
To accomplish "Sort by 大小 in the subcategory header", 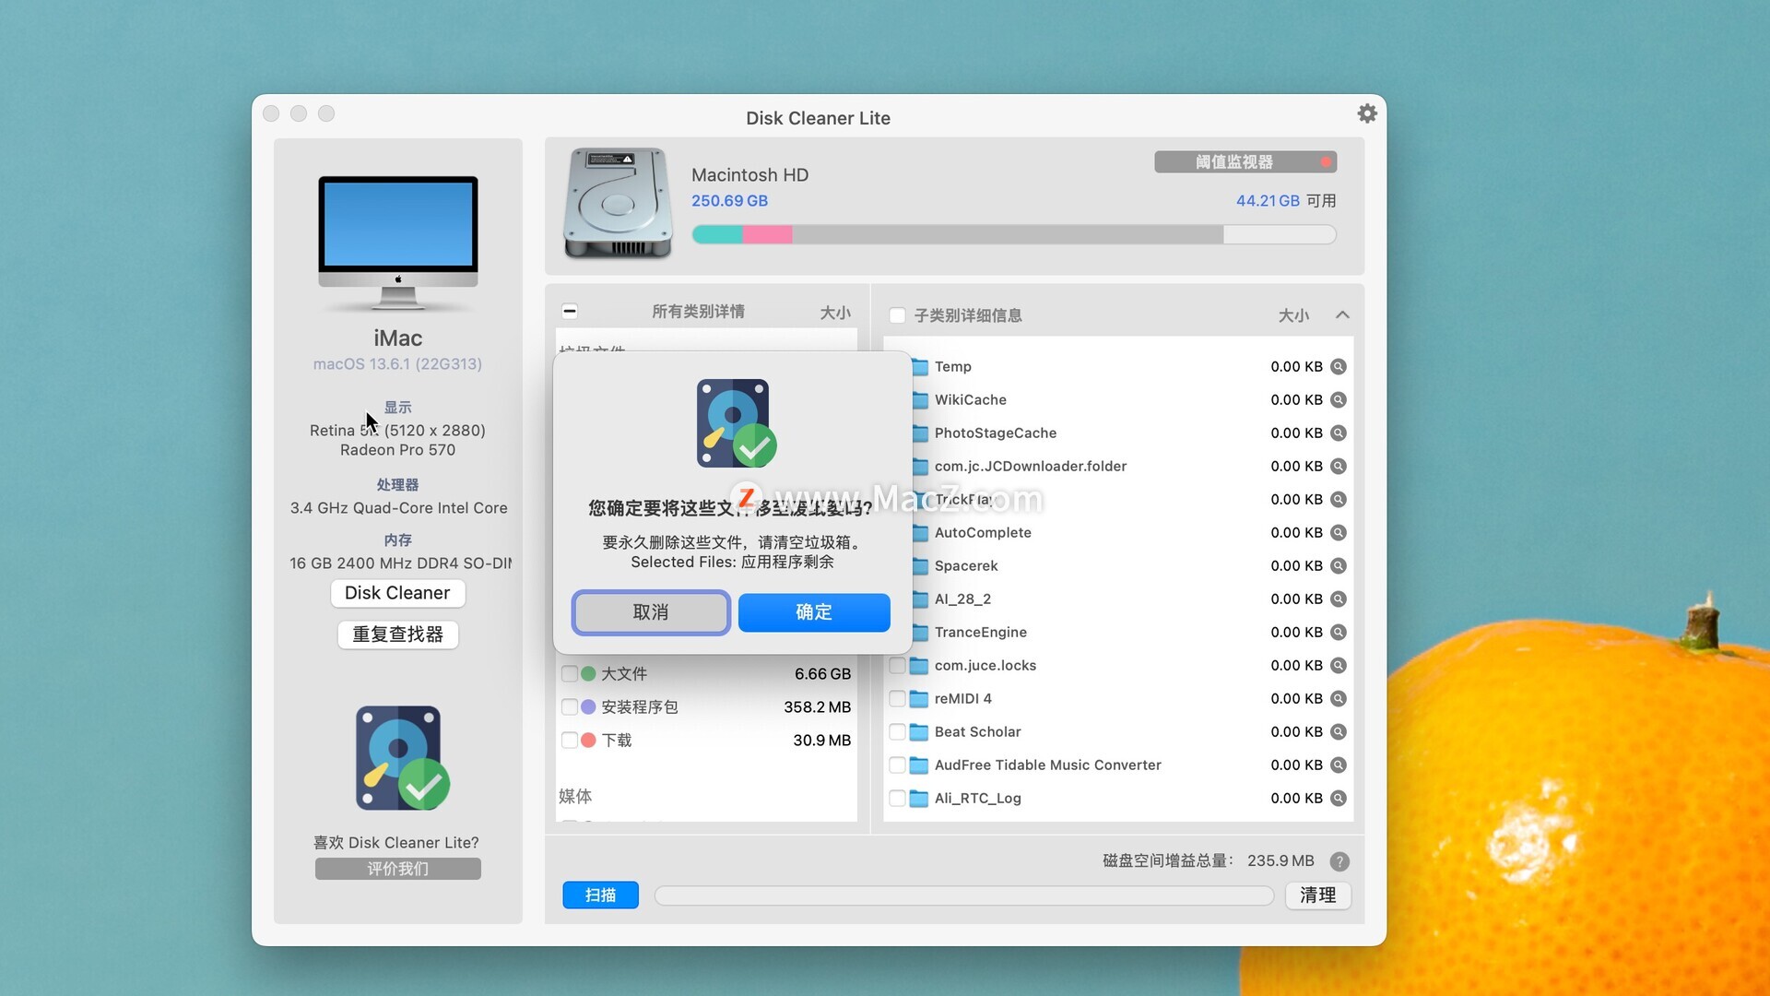I will [x=1293, y=315].
